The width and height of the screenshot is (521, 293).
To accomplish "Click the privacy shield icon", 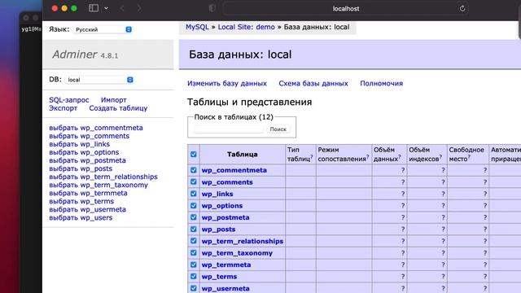I will coord(212,8).
